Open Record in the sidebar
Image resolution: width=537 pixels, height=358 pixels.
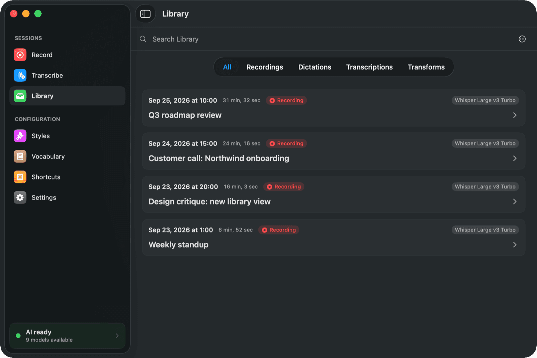point(67,55)
